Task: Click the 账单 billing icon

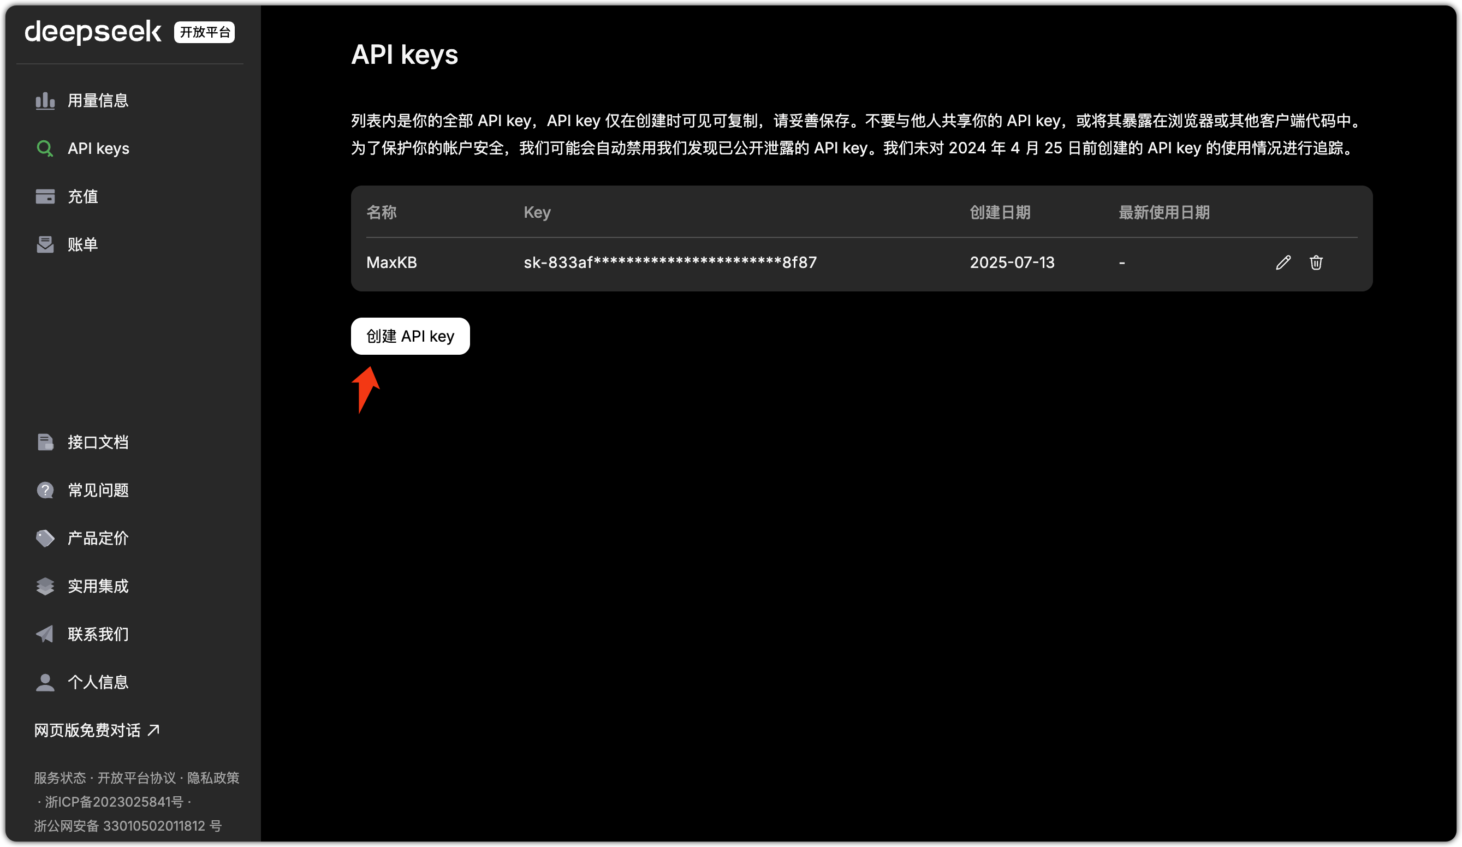Action: tap(45, 245)
